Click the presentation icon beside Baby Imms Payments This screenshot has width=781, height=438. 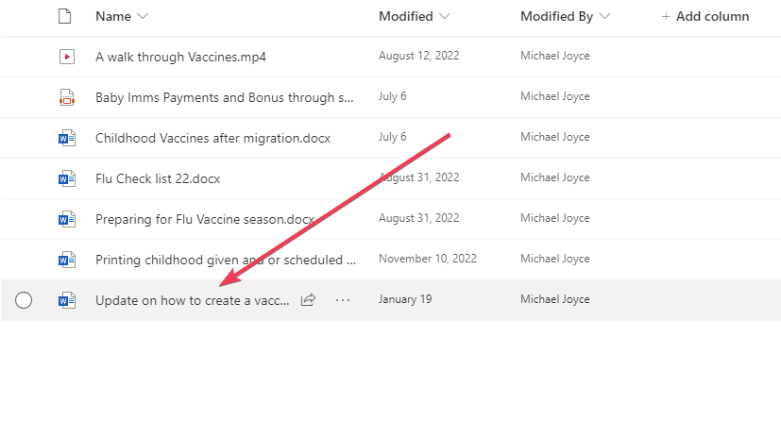tap(67, 97)
